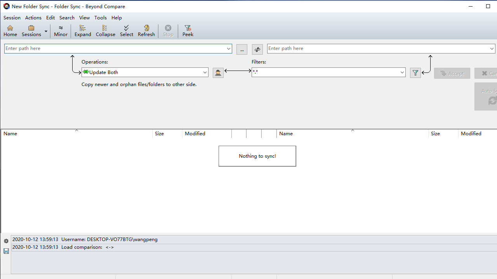Click the Collapse folders toolbar icon
This screenshot has width=497, height=279.
click(105, 31)
